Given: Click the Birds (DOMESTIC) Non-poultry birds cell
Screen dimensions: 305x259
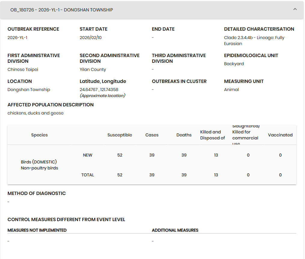Looking at the screenshot, I should coord(39,165).
